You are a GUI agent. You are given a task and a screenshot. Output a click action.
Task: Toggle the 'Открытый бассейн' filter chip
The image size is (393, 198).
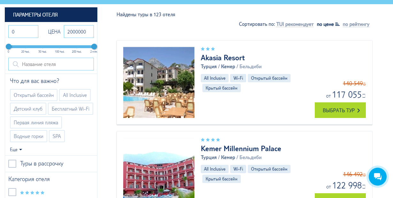[x=34, y=95]
